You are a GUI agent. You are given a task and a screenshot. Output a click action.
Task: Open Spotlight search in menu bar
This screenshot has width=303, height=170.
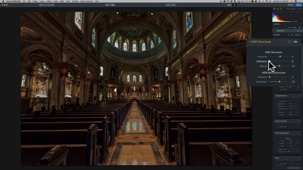[292, 1]
